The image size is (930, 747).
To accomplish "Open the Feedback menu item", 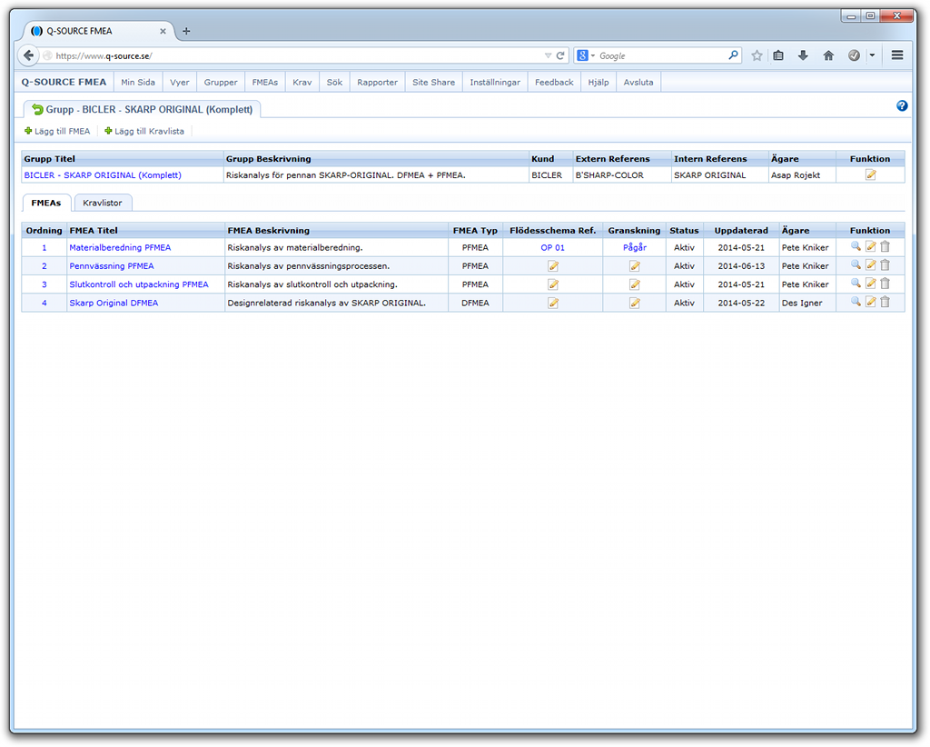I will tap(554, 82).
